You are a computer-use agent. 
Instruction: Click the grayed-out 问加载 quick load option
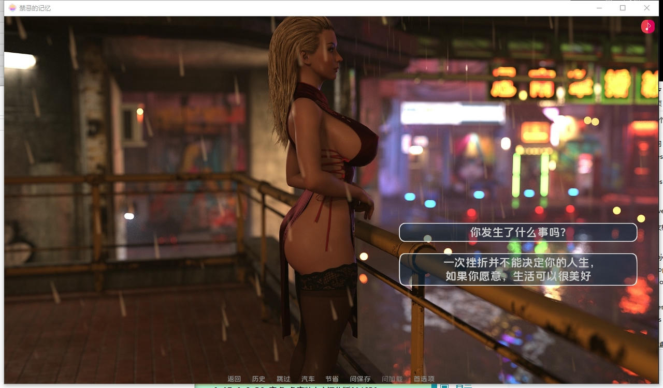(x=392, y=379)
